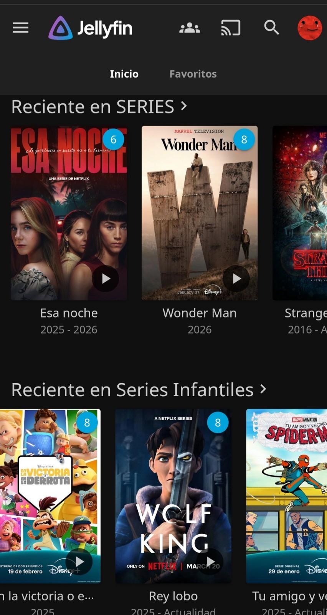The width and height of the screenshot is (327, 615).
Task: Open the SyncPlay group icon
Action: tap(190, 28)
